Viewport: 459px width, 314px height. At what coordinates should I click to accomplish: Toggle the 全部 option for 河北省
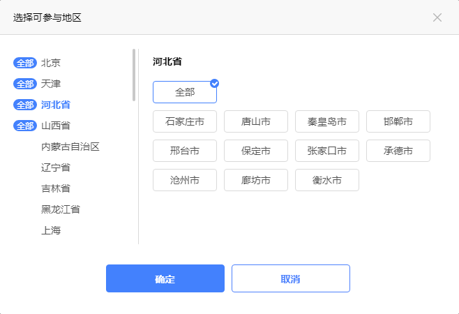(185, 92)
